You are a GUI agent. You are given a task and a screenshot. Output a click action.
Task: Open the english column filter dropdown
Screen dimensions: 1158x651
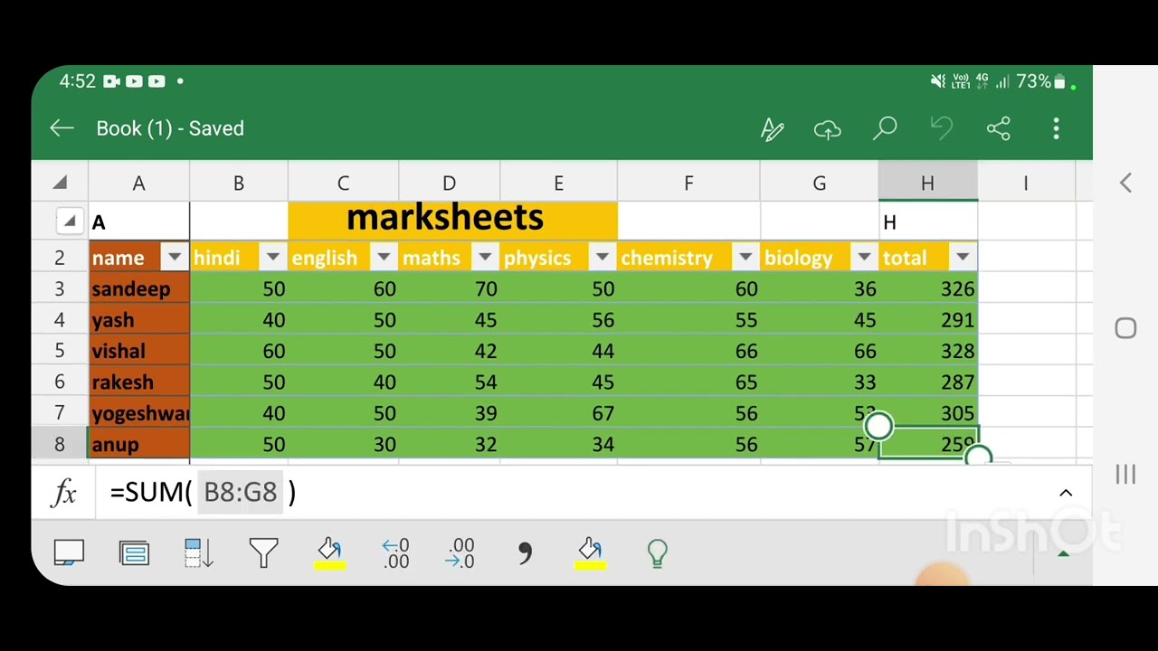tap(384, 258)
